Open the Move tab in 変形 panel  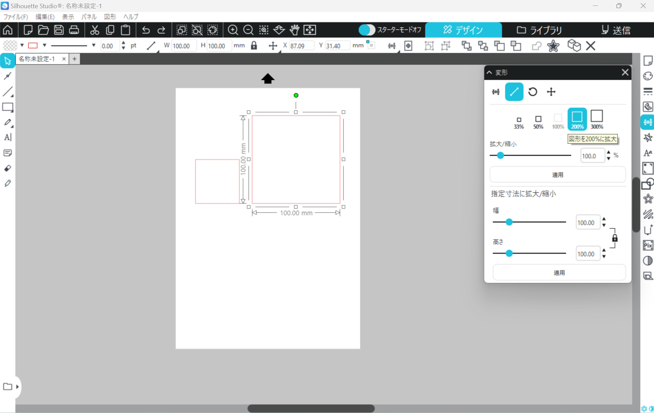pyautogui.click(x=551, y=92)
